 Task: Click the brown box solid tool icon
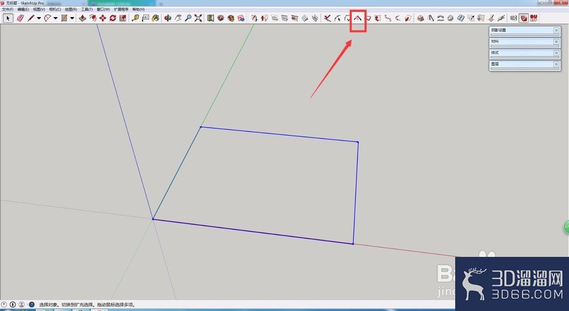(420, 18)
